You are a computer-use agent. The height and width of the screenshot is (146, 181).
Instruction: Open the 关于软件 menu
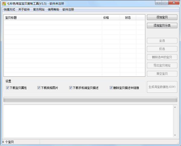coord(24,10)
